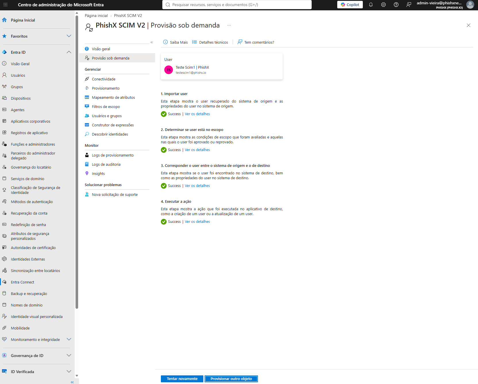Open the more options ellipsis

(x=229, y=25)
